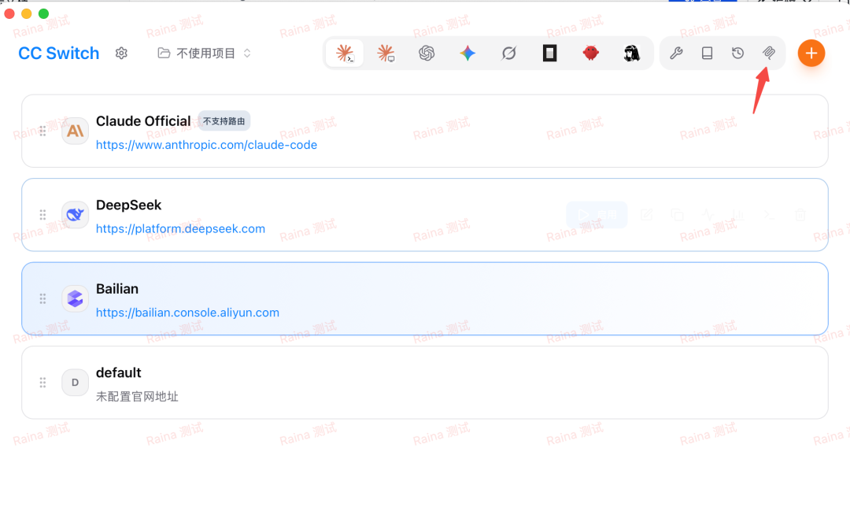
Task: Click the CC Switch title
Action: pos(58,53)
